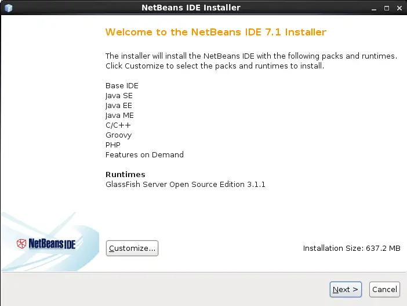
Task: Click 'GlassFish Server Open Source Edition 3.1.1'
Action: point(186,185)
